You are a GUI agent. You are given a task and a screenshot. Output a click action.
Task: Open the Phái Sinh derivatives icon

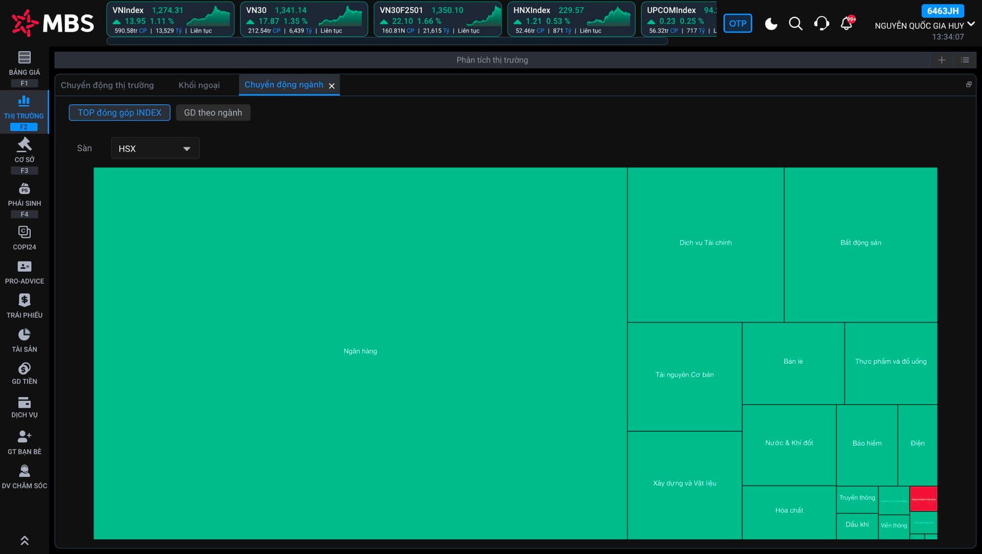(24, 189)
